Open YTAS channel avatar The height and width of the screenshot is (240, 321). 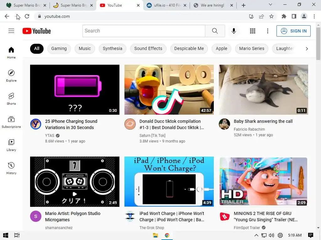[x=36, y=124]
